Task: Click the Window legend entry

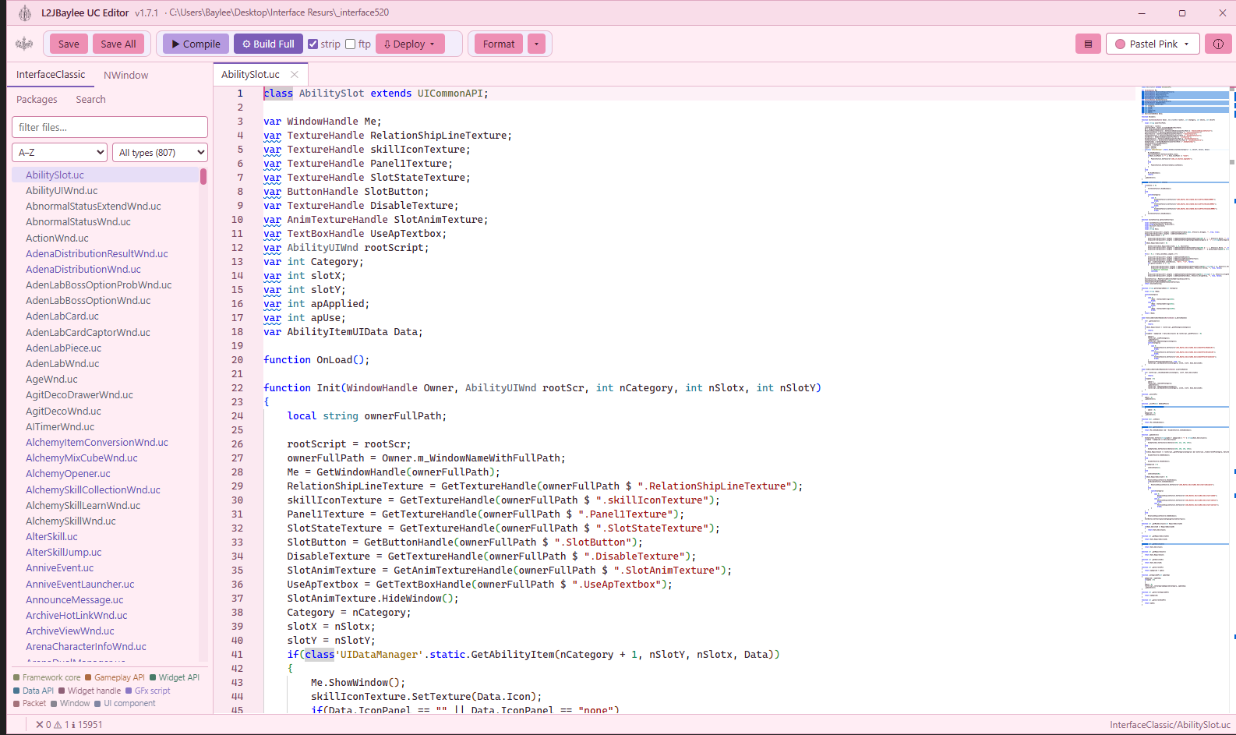Action: [x=70, y=703]
